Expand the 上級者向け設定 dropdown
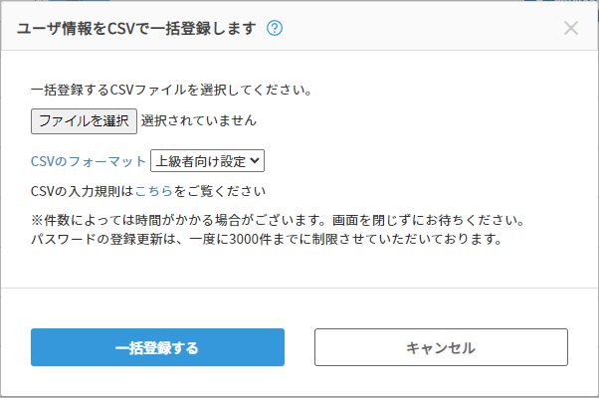The image size is (599, 398). [207, 161]
